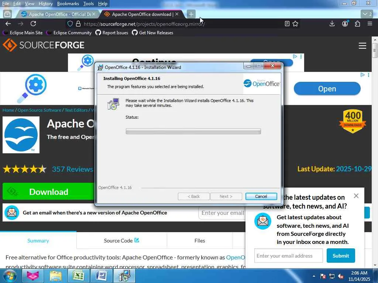The image size is (378, 283).
Task: Cancel the OpenOffice installation
Action: click(x=261, y=196)
